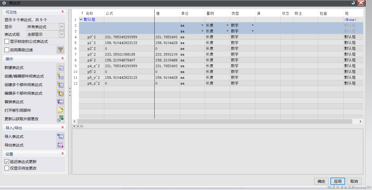This screenshot has width=372, height=190.
Task: Click the 新建表达式 icon button
Action: pos(60,67)
